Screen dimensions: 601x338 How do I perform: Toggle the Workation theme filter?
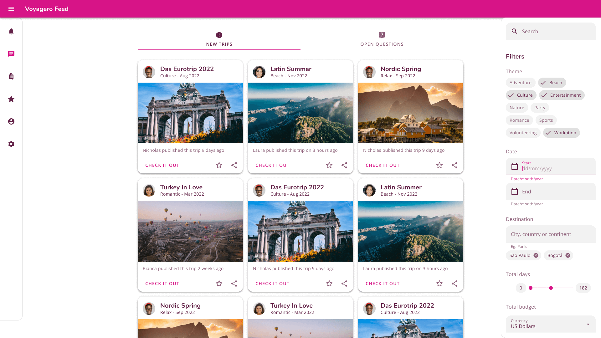coord(561,132)
